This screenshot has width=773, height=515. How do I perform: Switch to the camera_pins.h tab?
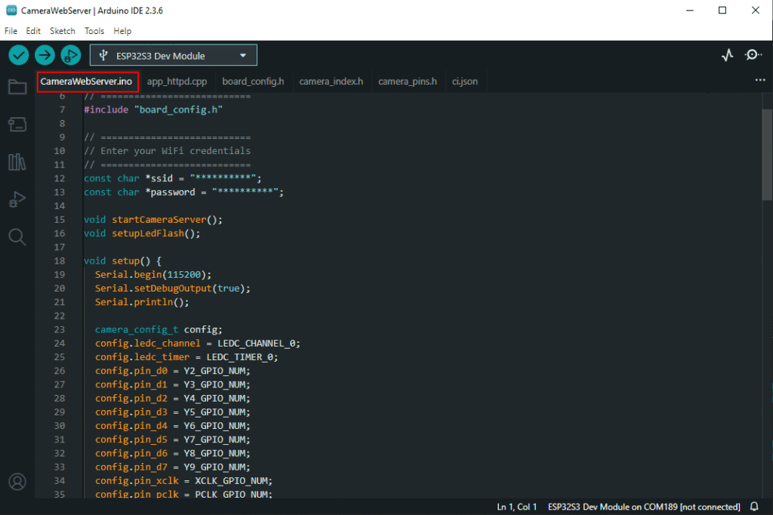[408, 82]
